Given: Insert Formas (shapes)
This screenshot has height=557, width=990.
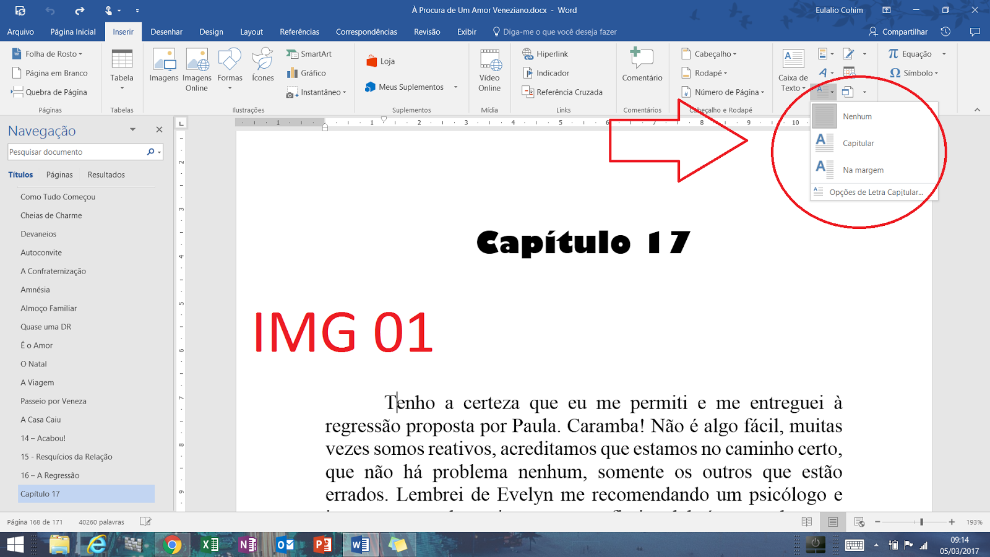Looking at the screenshot, I should point(230,65).
